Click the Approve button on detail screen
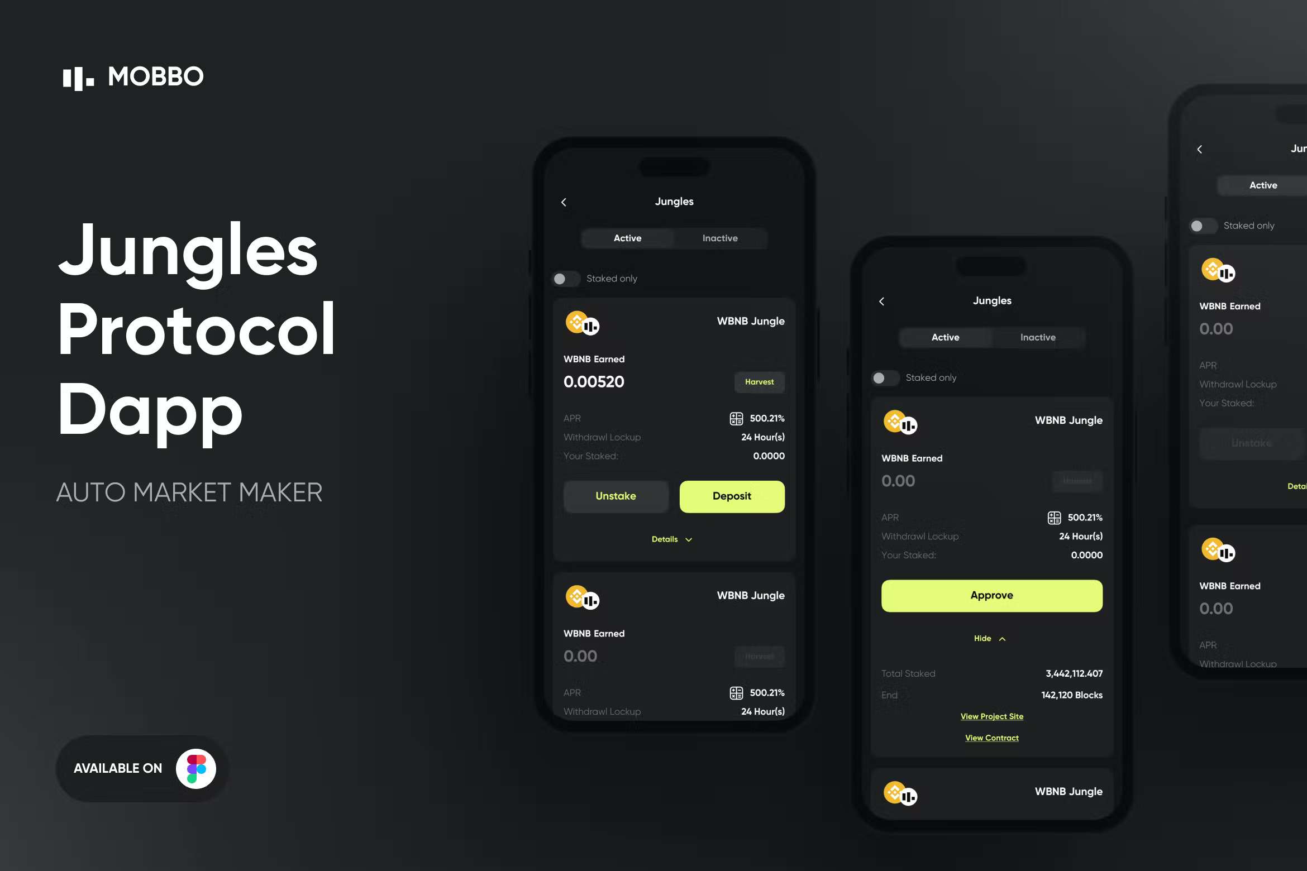 click(x=991, y=595)
